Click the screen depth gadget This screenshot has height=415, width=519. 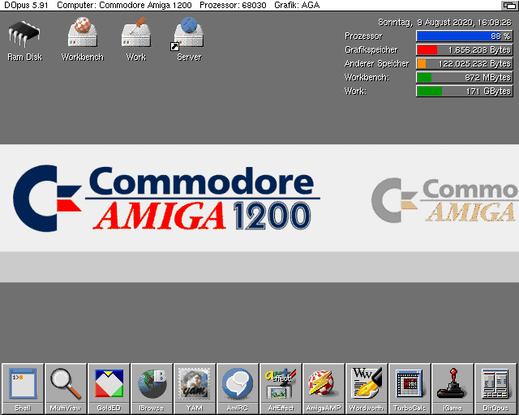pos(509,5)
